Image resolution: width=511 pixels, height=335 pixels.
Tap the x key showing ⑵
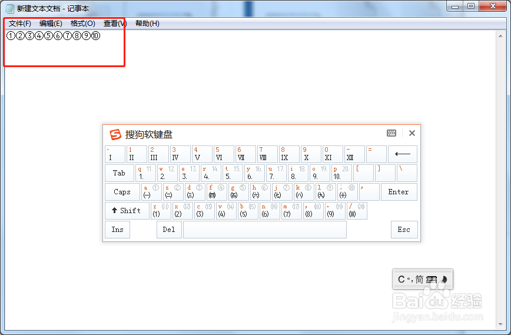183,211
